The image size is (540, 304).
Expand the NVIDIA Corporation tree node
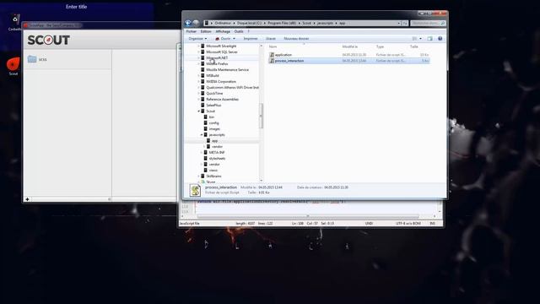click(199, 81)
